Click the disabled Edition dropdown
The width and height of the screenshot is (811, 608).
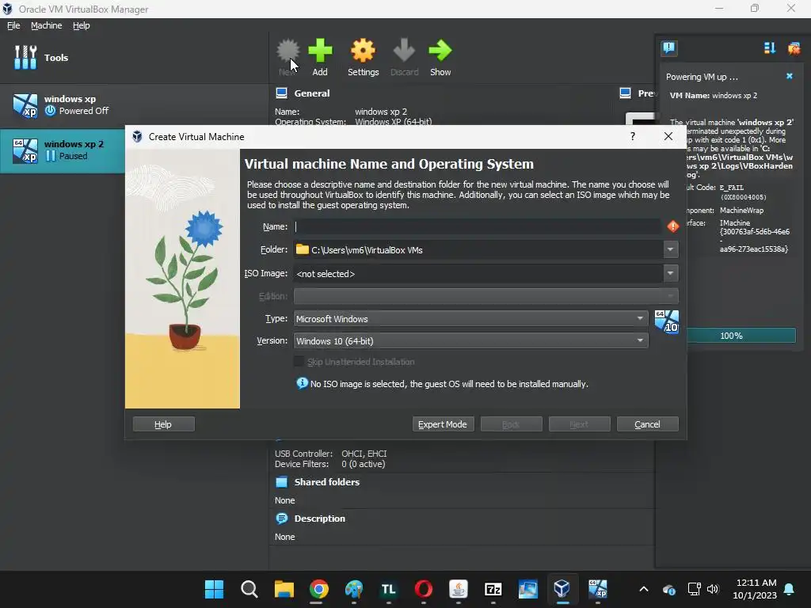[485, 296]
